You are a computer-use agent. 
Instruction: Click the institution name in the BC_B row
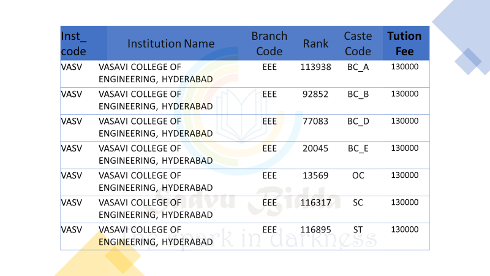click(x=156, y=100)
